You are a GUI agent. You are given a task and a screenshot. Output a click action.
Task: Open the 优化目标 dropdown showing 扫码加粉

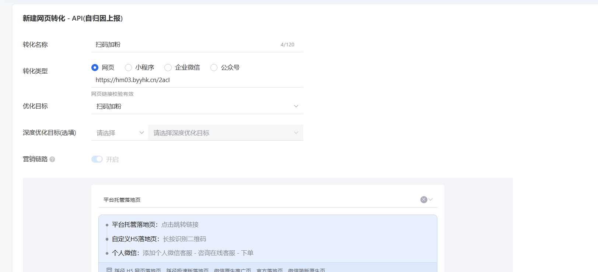[197, 106]
